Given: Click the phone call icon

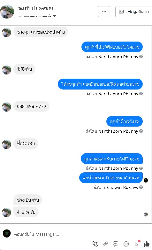Looking at the screenshot, I should tap(95, 244).
